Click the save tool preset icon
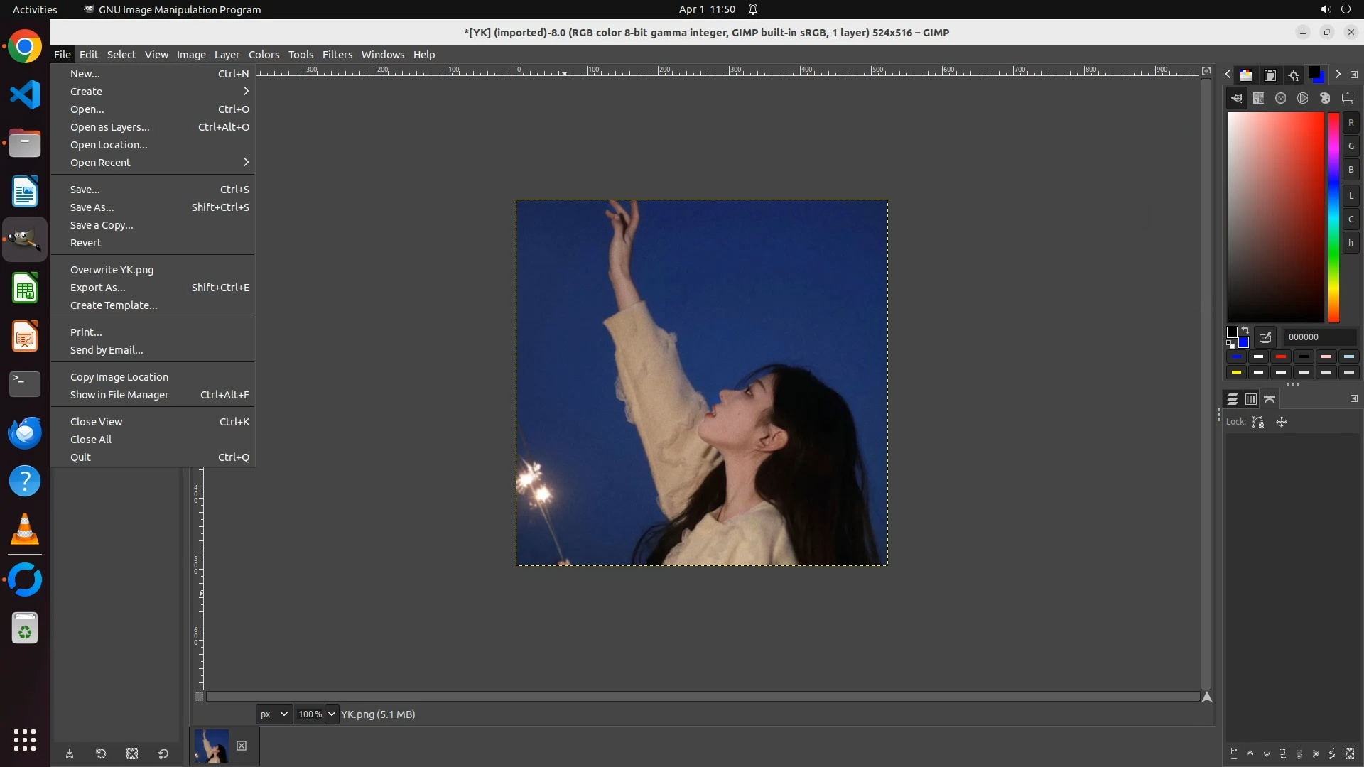Screen dimensions: 1364x767 click(x=70, y=754)
